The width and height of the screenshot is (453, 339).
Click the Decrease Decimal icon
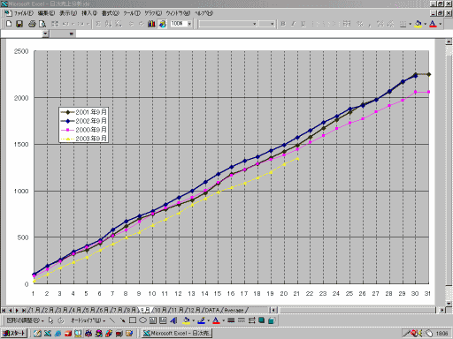[x=390, y=24]
